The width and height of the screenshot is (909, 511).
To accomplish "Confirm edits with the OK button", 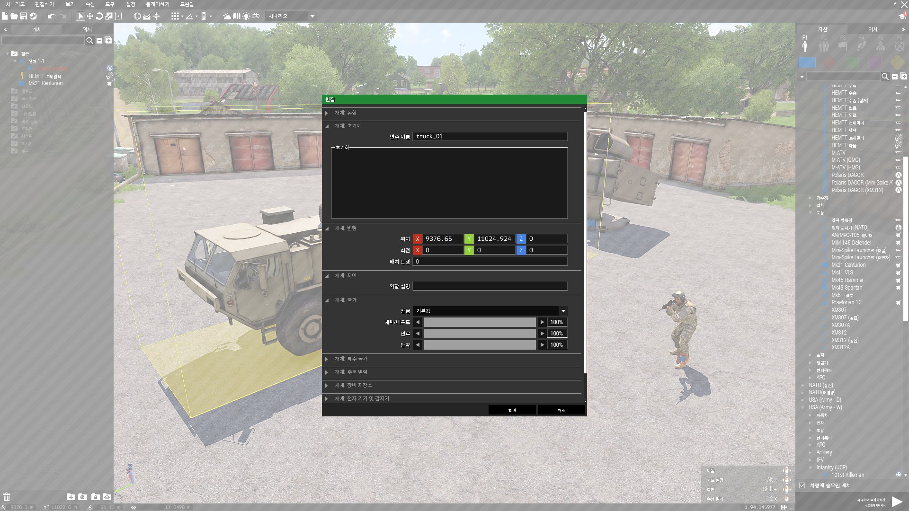I will (512, 410).
